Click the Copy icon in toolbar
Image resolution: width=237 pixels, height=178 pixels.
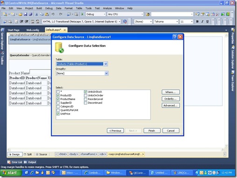pos(42,14)
